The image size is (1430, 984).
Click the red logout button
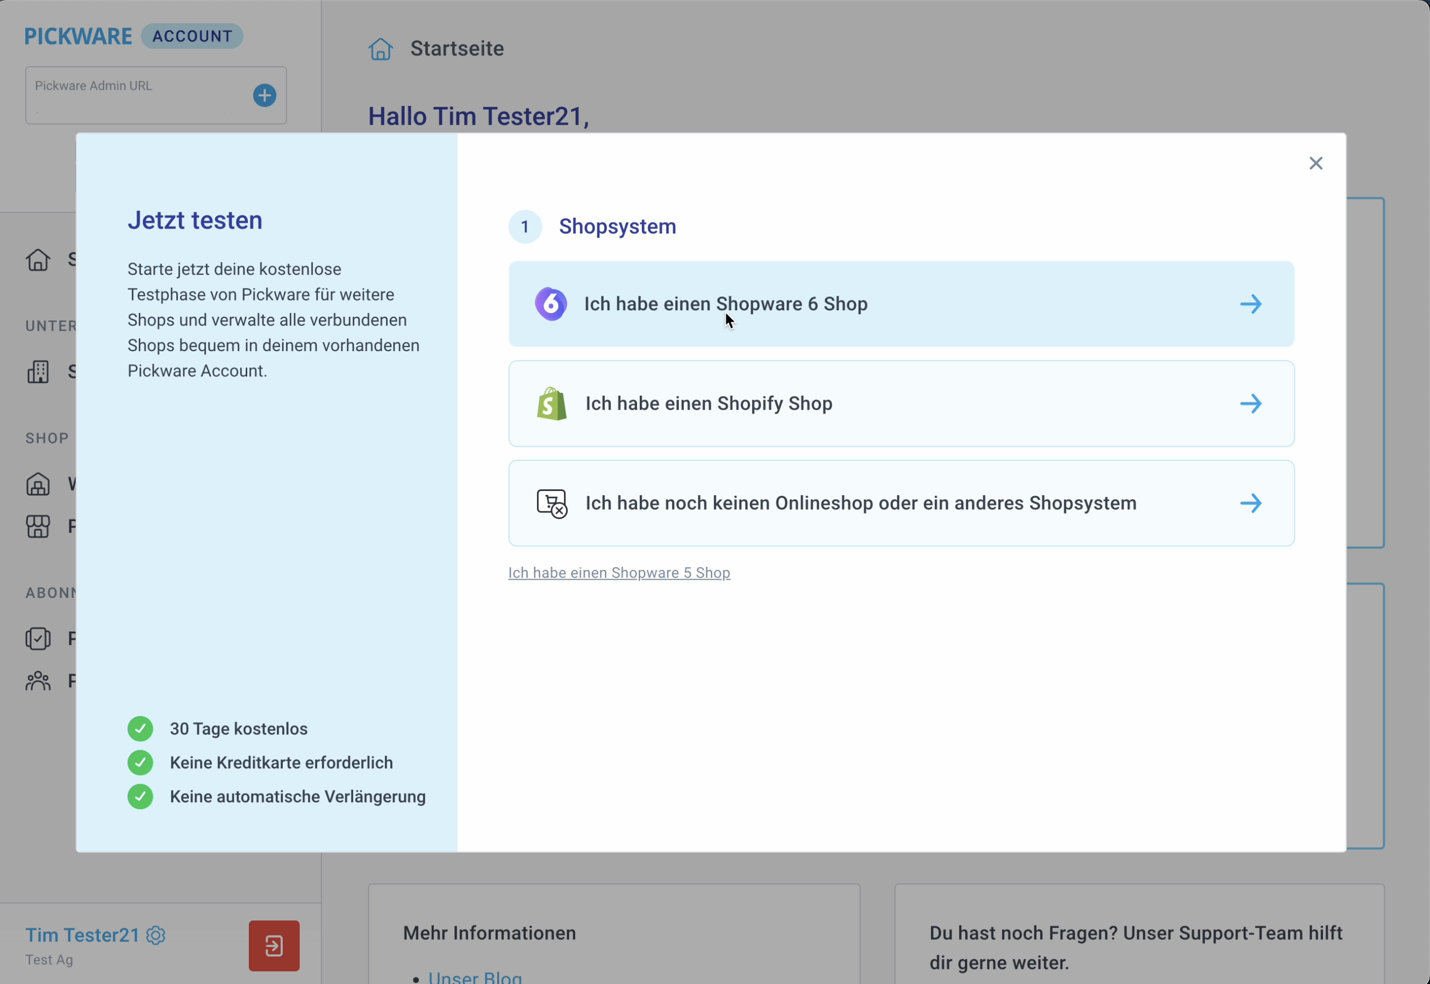274,945
